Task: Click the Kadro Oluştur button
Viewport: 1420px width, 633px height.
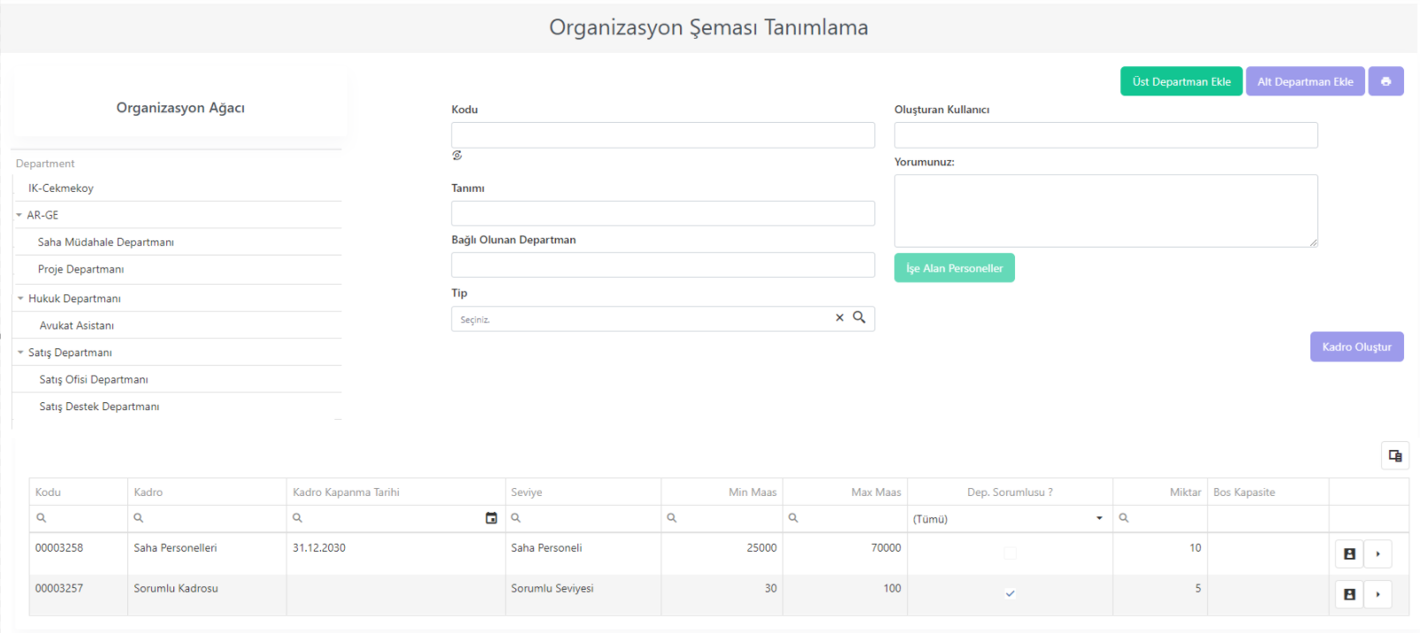Action: click(1356, 347)
